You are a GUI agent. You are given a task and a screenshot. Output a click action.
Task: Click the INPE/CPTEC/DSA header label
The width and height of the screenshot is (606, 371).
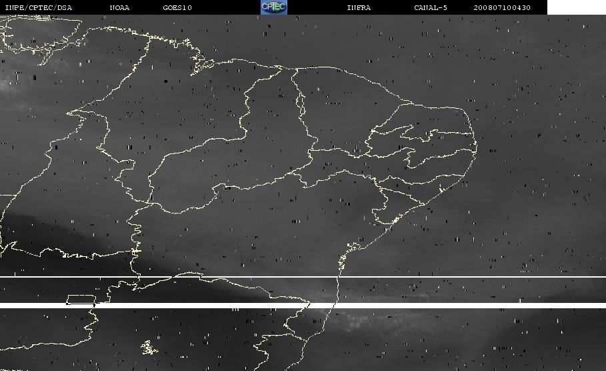coord(38,8)
